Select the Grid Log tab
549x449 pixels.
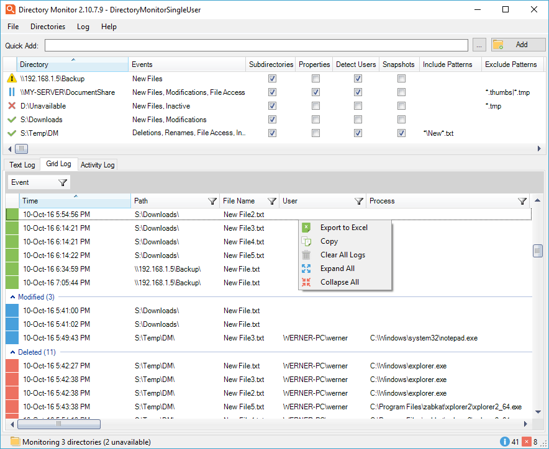point(58,164)
